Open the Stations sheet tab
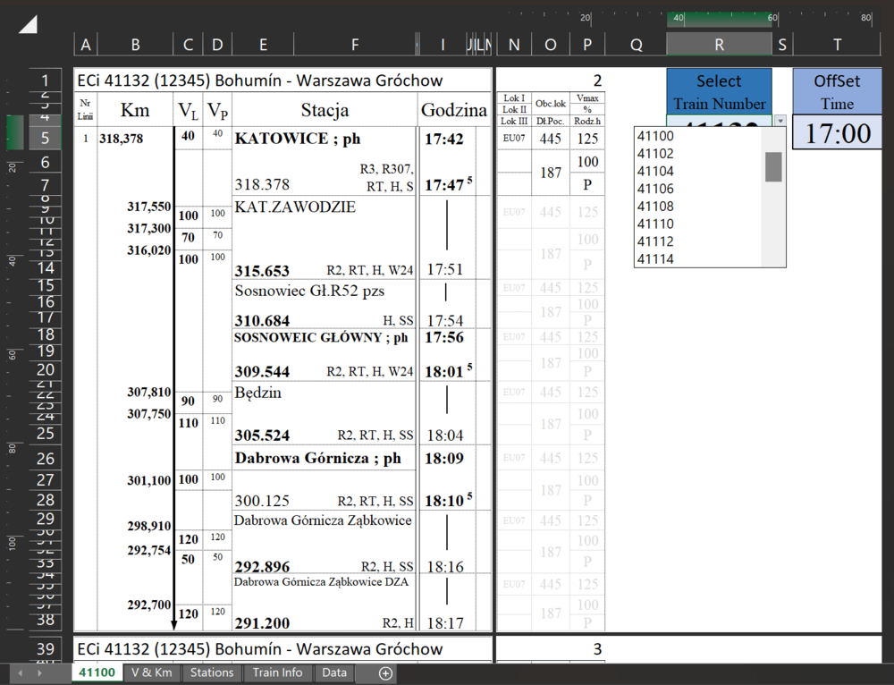 [x=212, y=672]
